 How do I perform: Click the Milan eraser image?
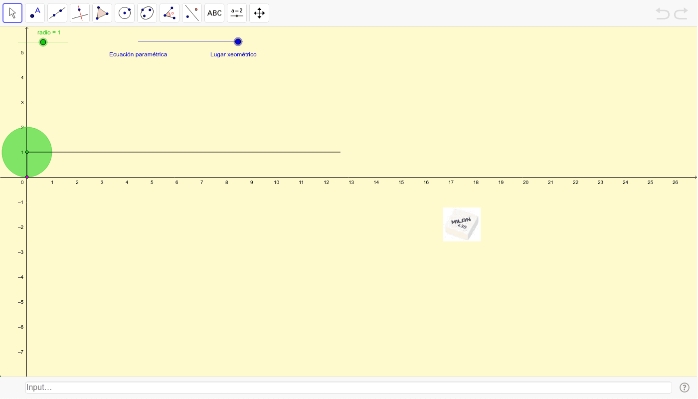click(462, 224)
